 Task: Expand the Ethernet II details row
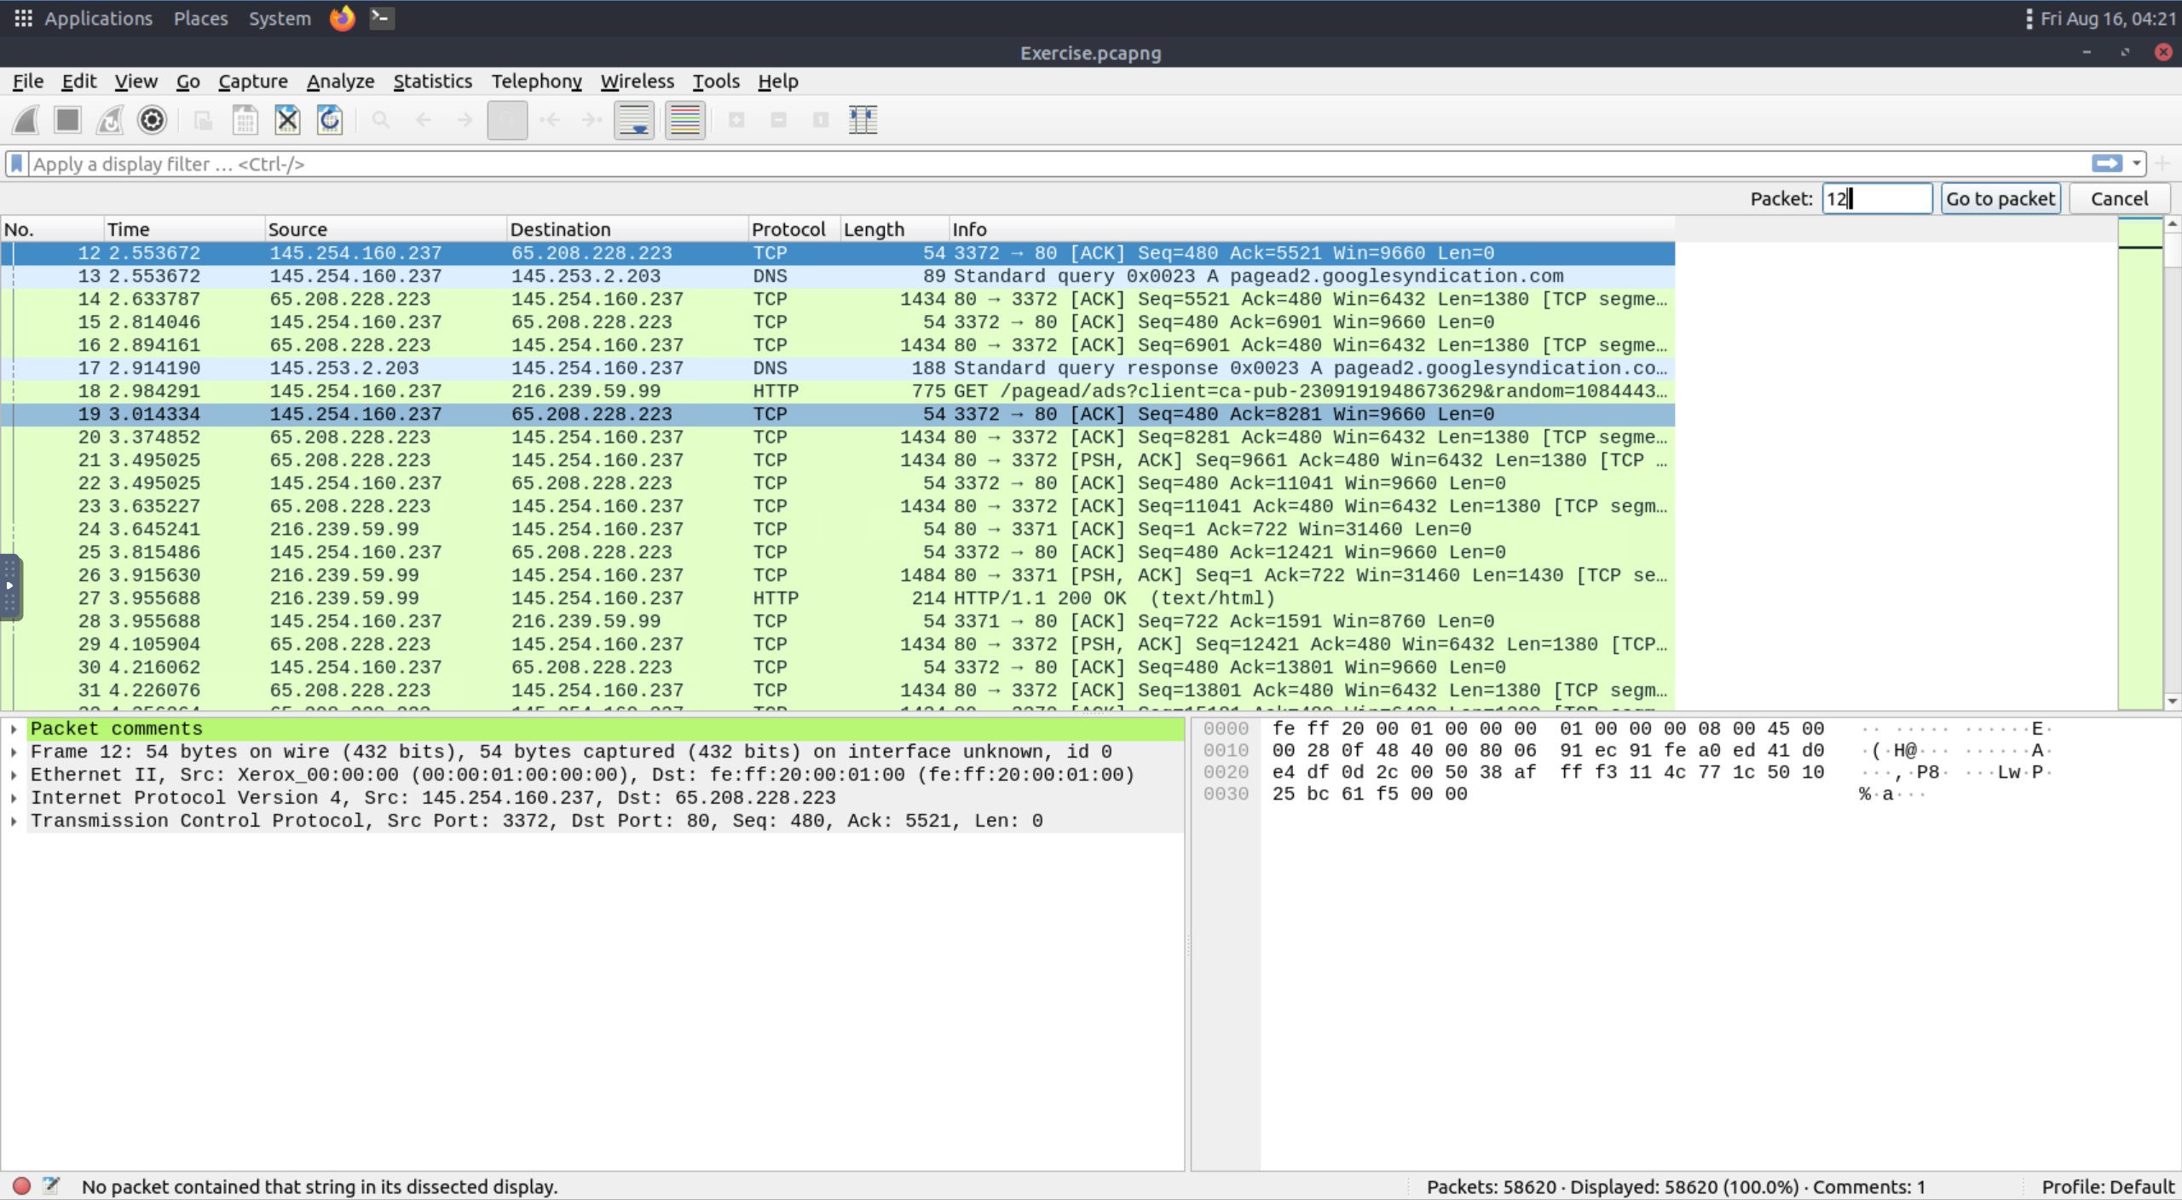pyautogui.click(x=14, y=775)
